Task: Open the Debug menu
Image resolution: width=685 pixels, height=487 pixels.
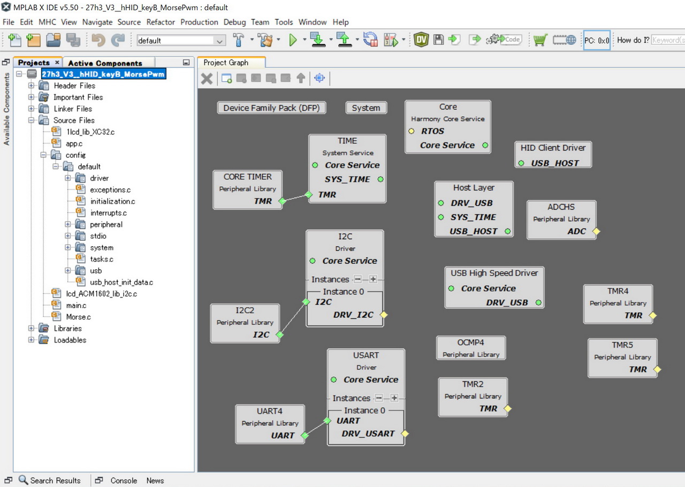Action: pos(234,22)
